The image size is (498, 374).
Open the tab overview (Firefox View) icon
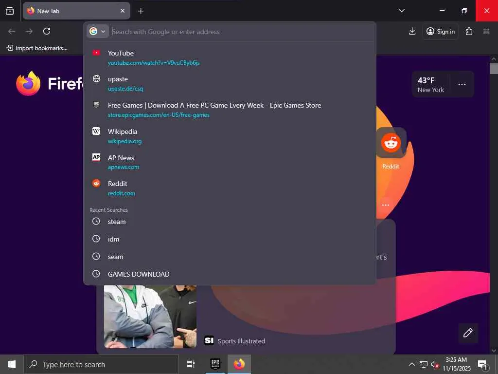pos(10,11)
